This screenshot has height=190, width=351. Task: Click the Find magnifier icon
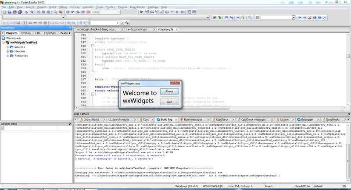tap(55, 12)
